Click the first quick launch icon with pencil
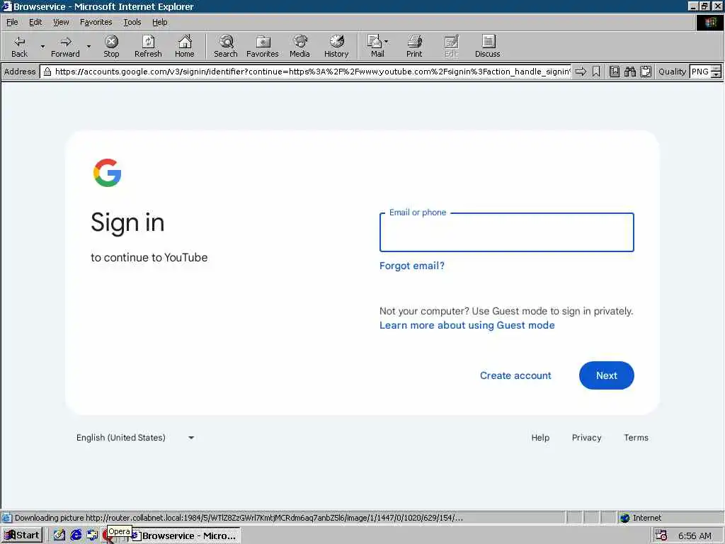The width and height of the screenshot is (725, 544). [x=59, y=535]
